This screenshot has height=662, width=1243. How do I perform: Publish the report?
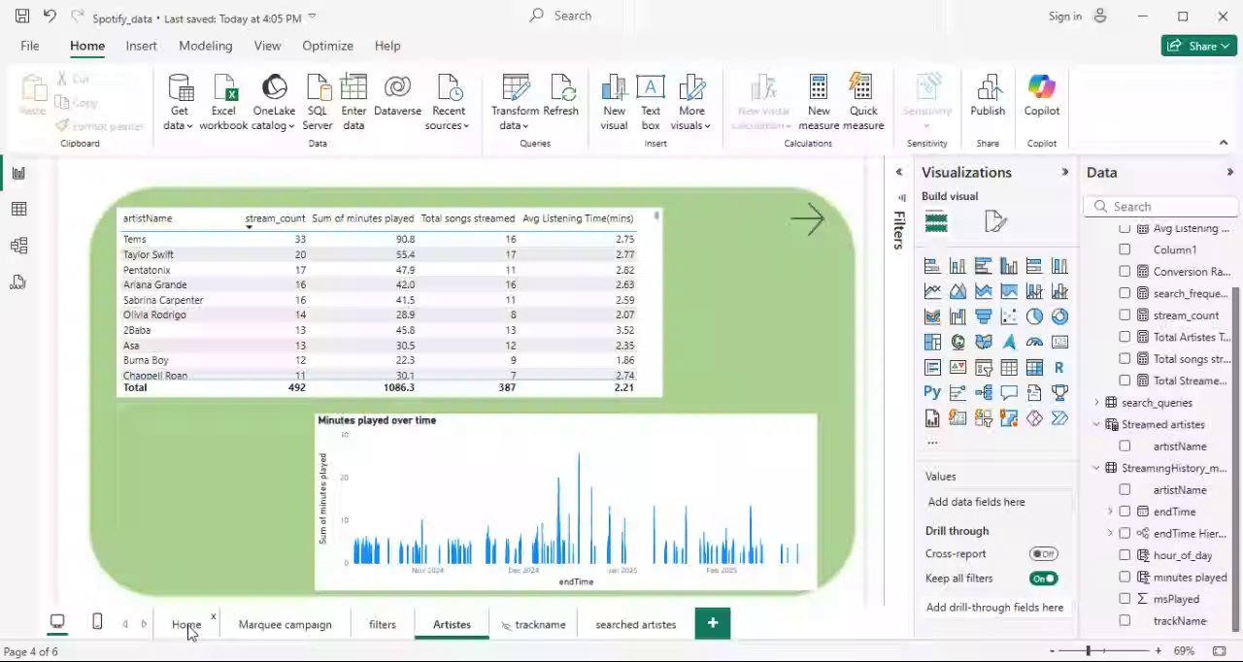988,97
